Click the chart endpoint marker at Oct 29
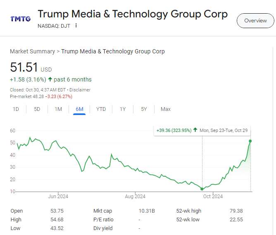Viewport: 276px width, 235px height. [x=250, y=141]
